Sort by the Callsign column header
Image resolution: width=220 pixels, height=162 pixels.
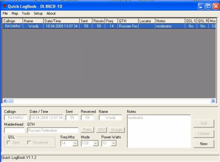13,21
